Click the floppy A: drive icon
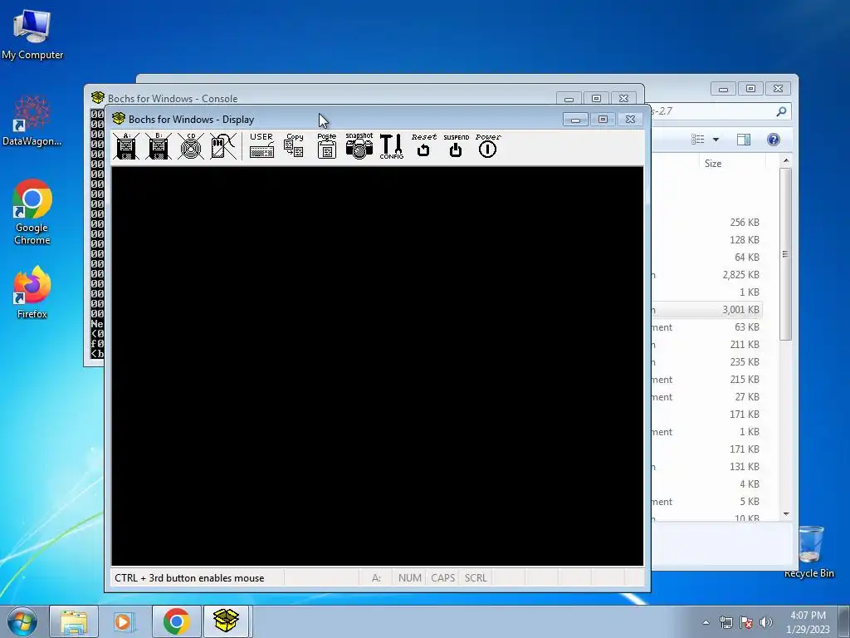 (x=126, y=146)
